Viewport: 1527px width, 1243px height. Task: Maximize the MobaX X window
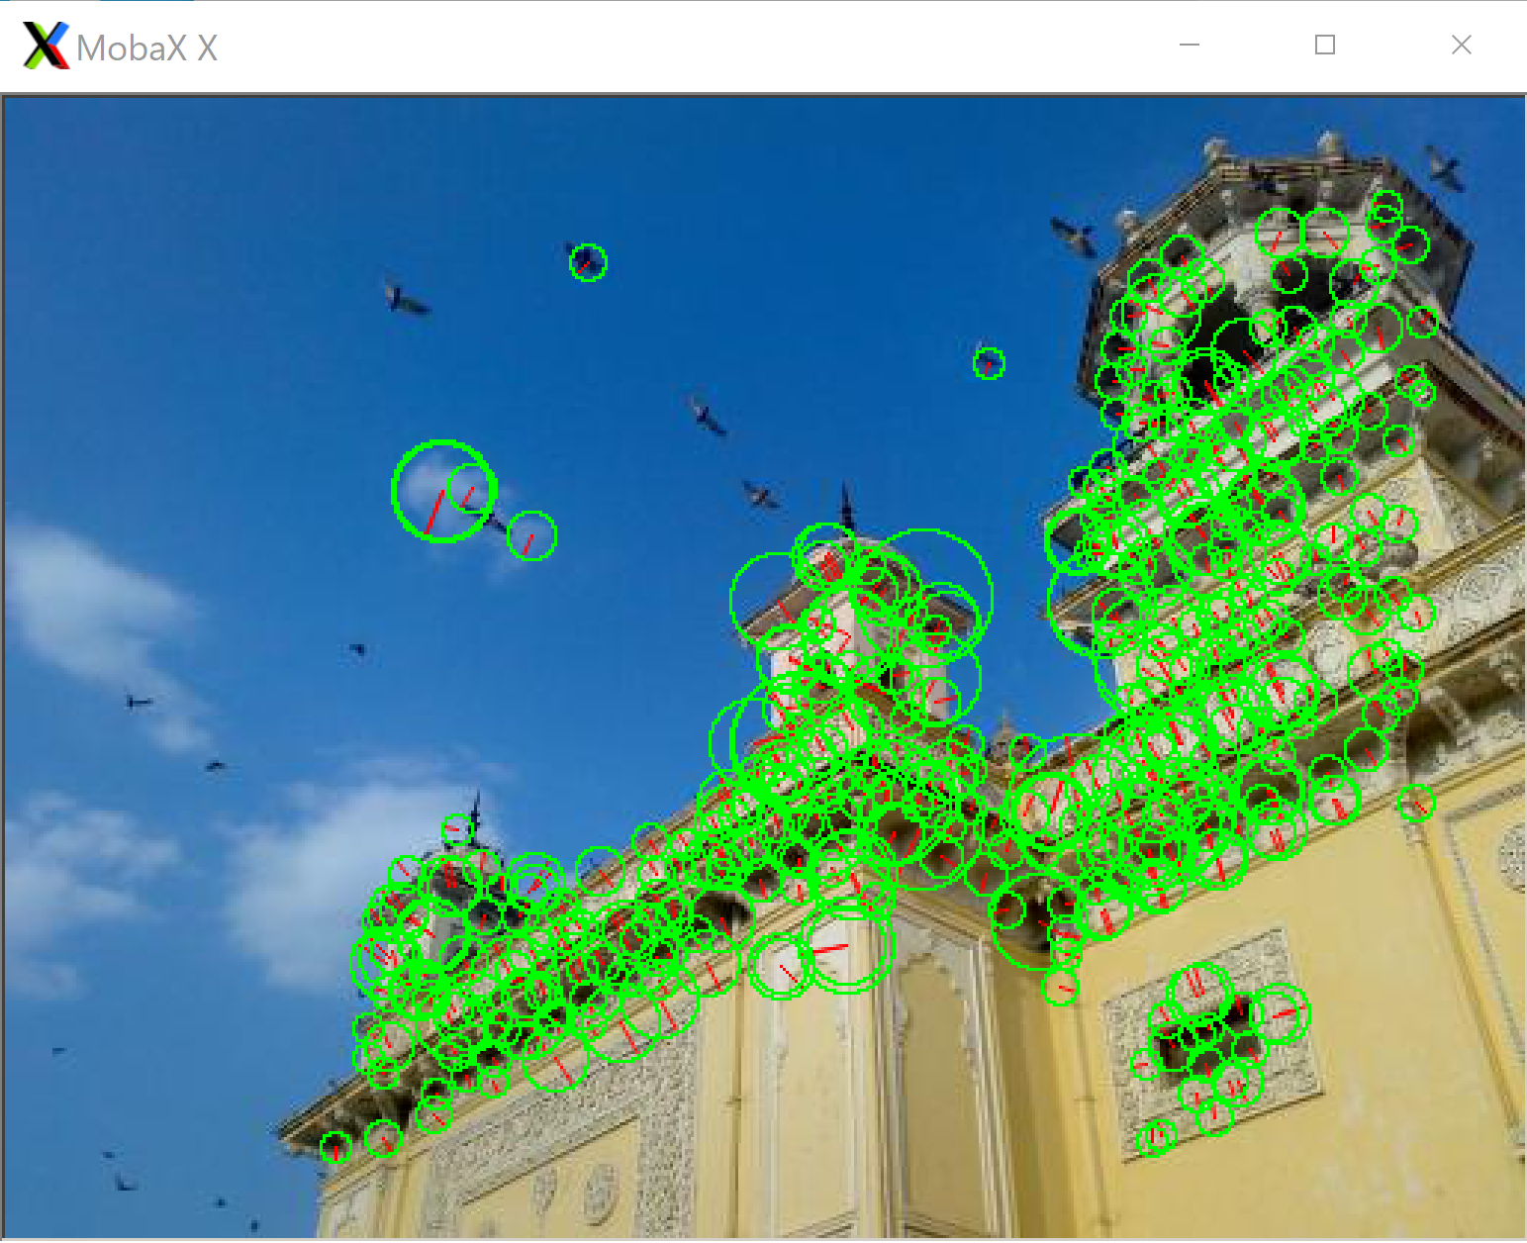1325,45
